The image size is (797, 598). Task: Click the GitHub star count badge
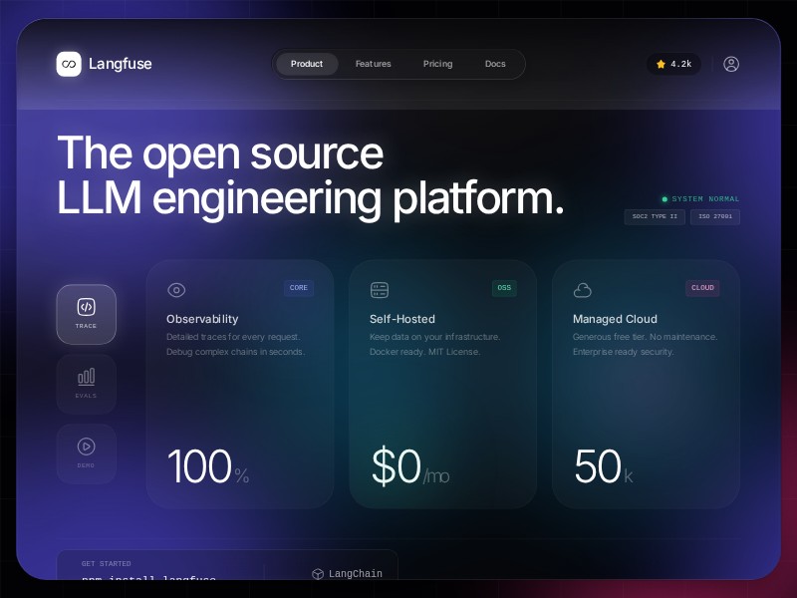673,64
